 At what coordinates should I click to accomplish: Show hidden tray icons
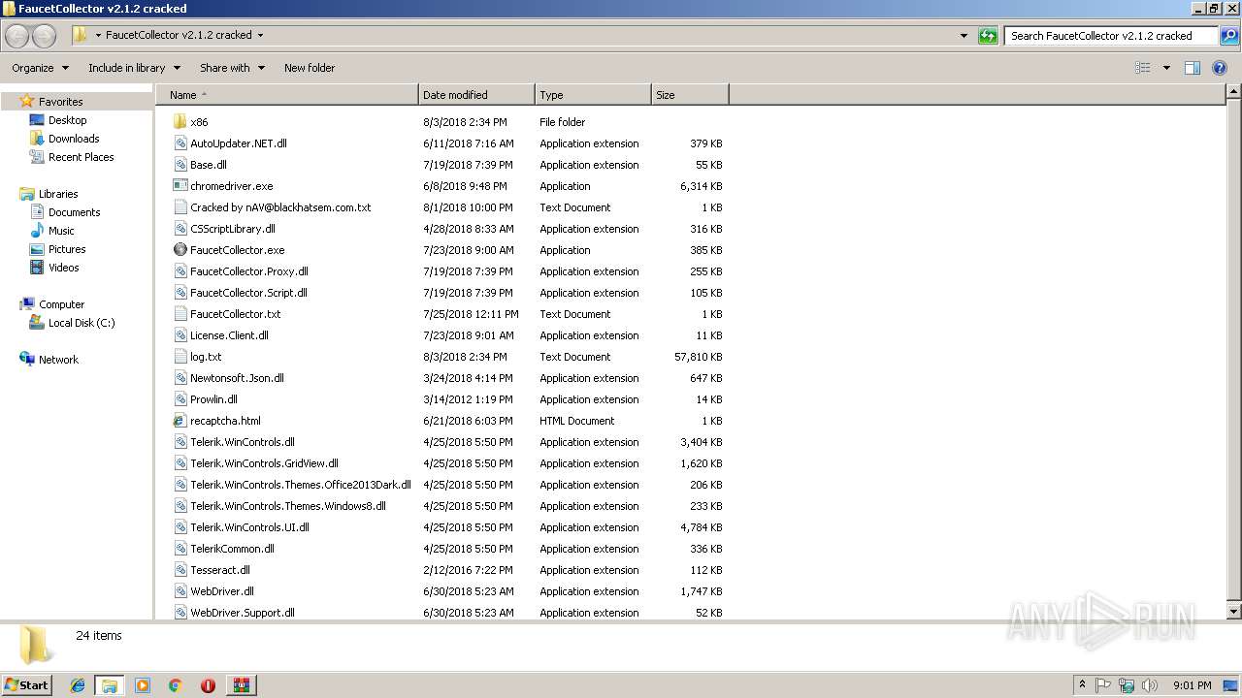[x=1082, y=685]
